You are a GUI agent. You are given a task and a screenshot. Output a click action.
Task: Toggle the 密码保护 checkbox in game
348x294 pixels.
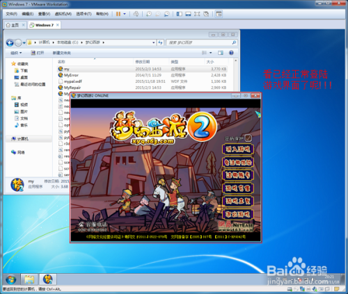pyautogui.click(x=248, y=138)
